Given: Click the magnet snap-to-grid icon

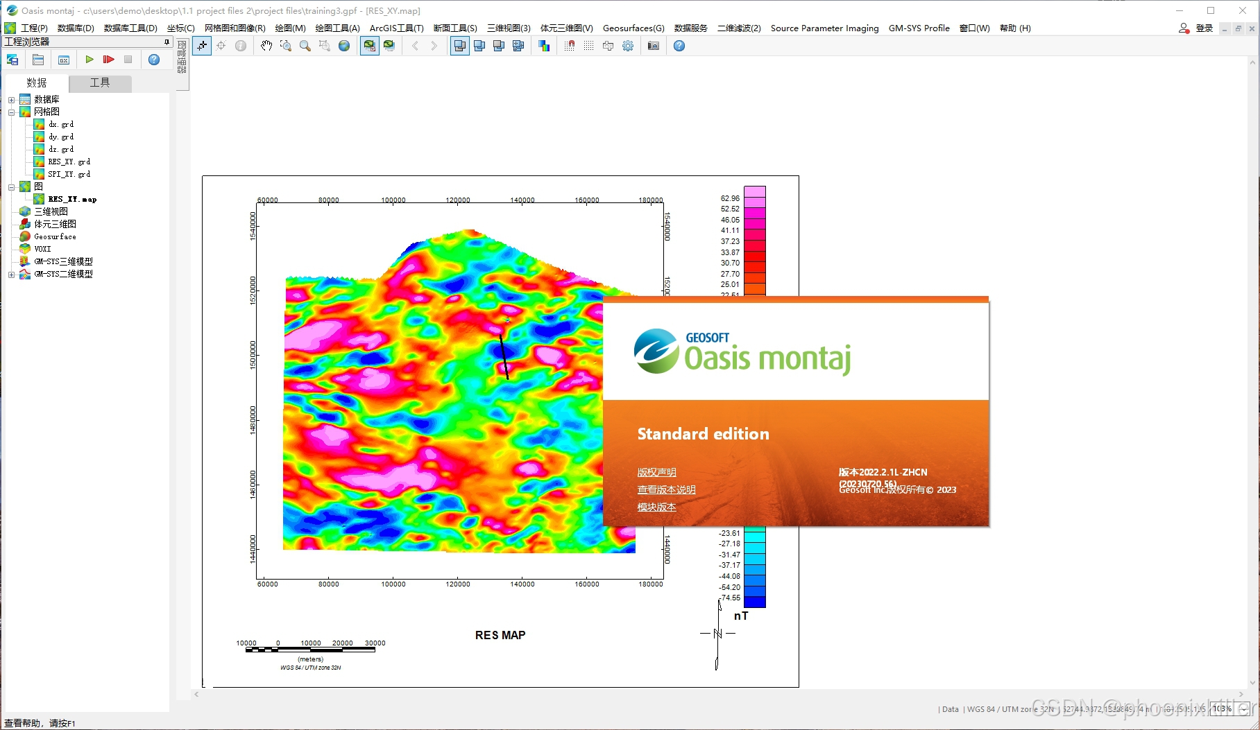Looking at the screenshot, I should point(569,46).
